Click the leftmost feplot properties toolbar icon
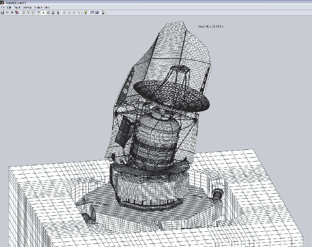The height and width of the screenshot is (247, 312). point(2,12)
